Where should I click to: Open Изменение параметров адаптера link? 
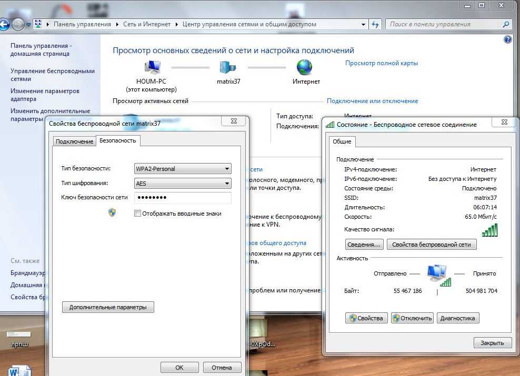[45, 95]
